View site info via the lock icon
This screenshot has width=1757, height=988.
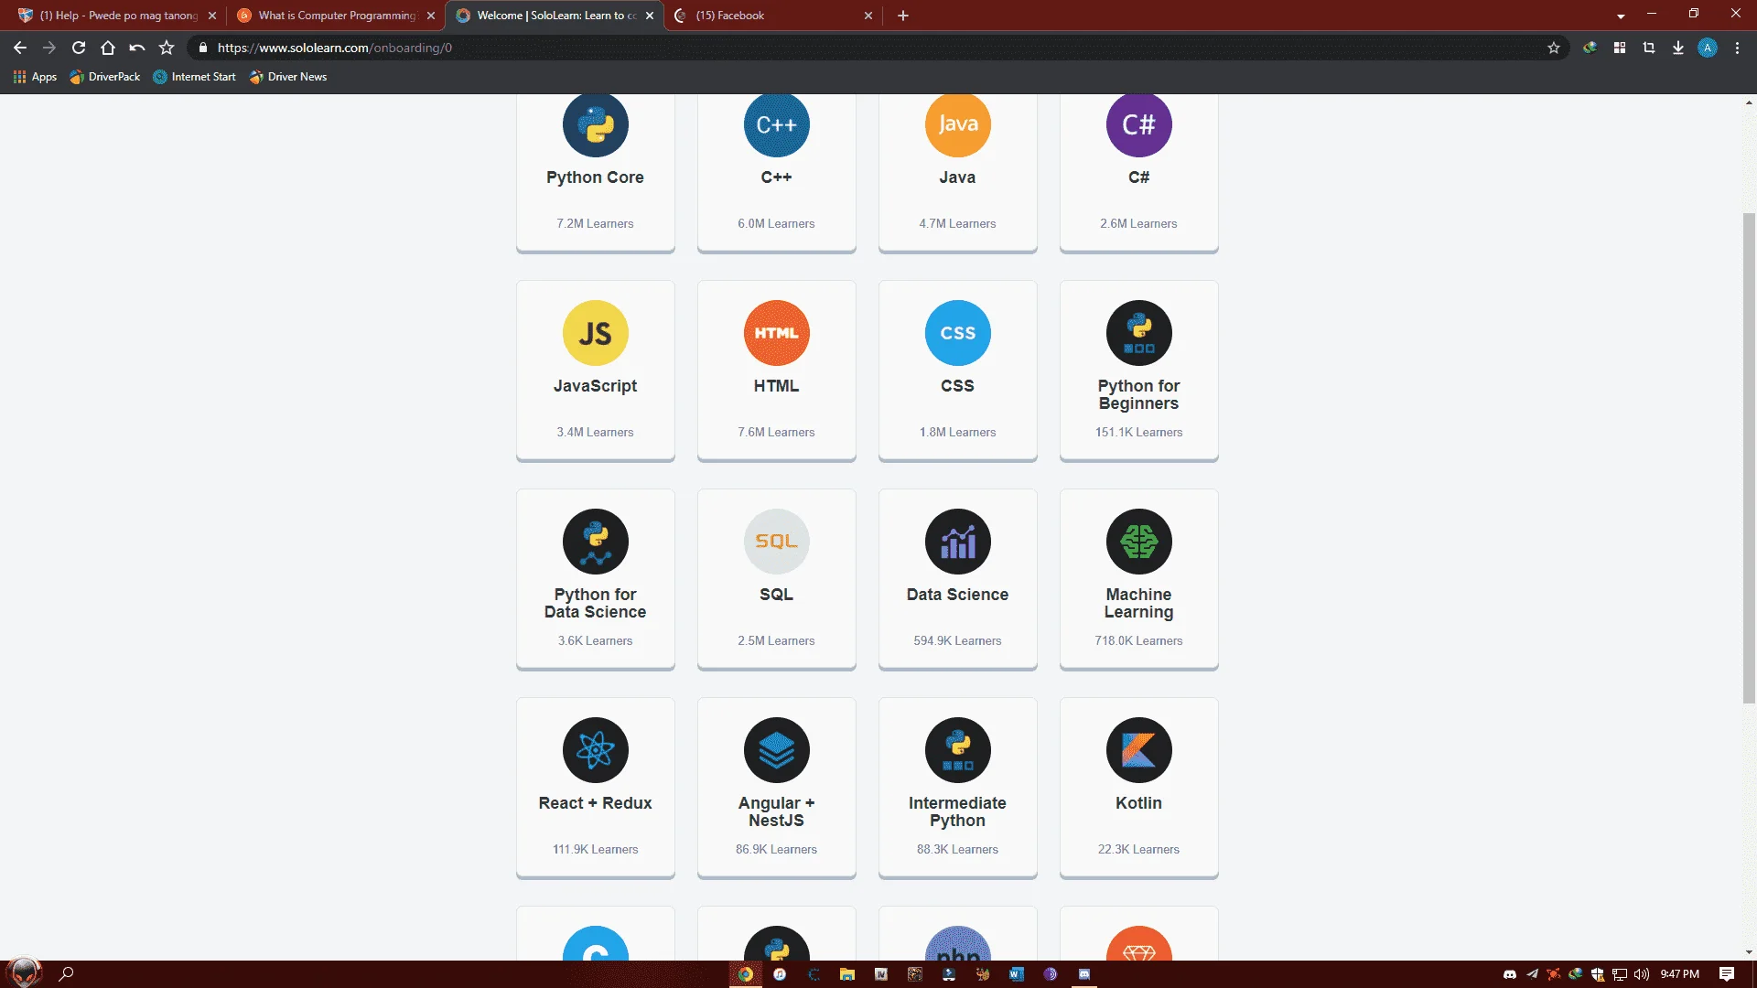[x=203, y=48]
